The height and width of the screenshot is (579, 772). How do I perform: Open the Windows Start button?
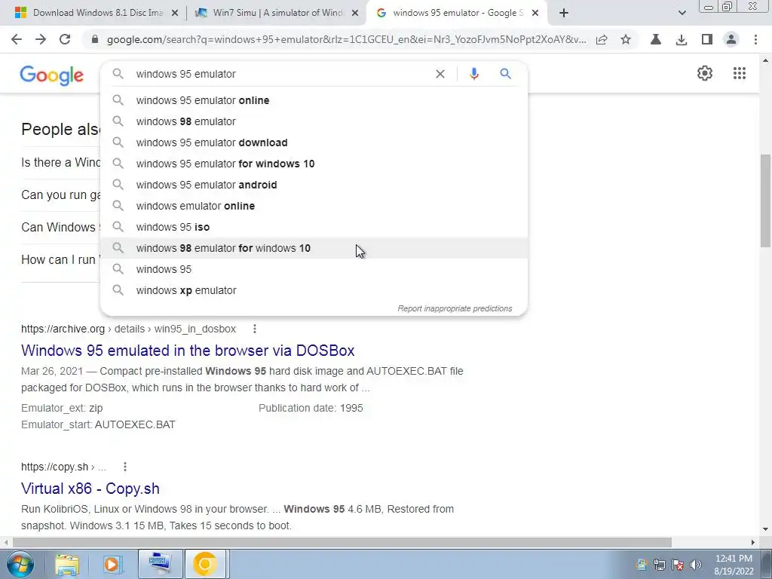tap(20, 564)
